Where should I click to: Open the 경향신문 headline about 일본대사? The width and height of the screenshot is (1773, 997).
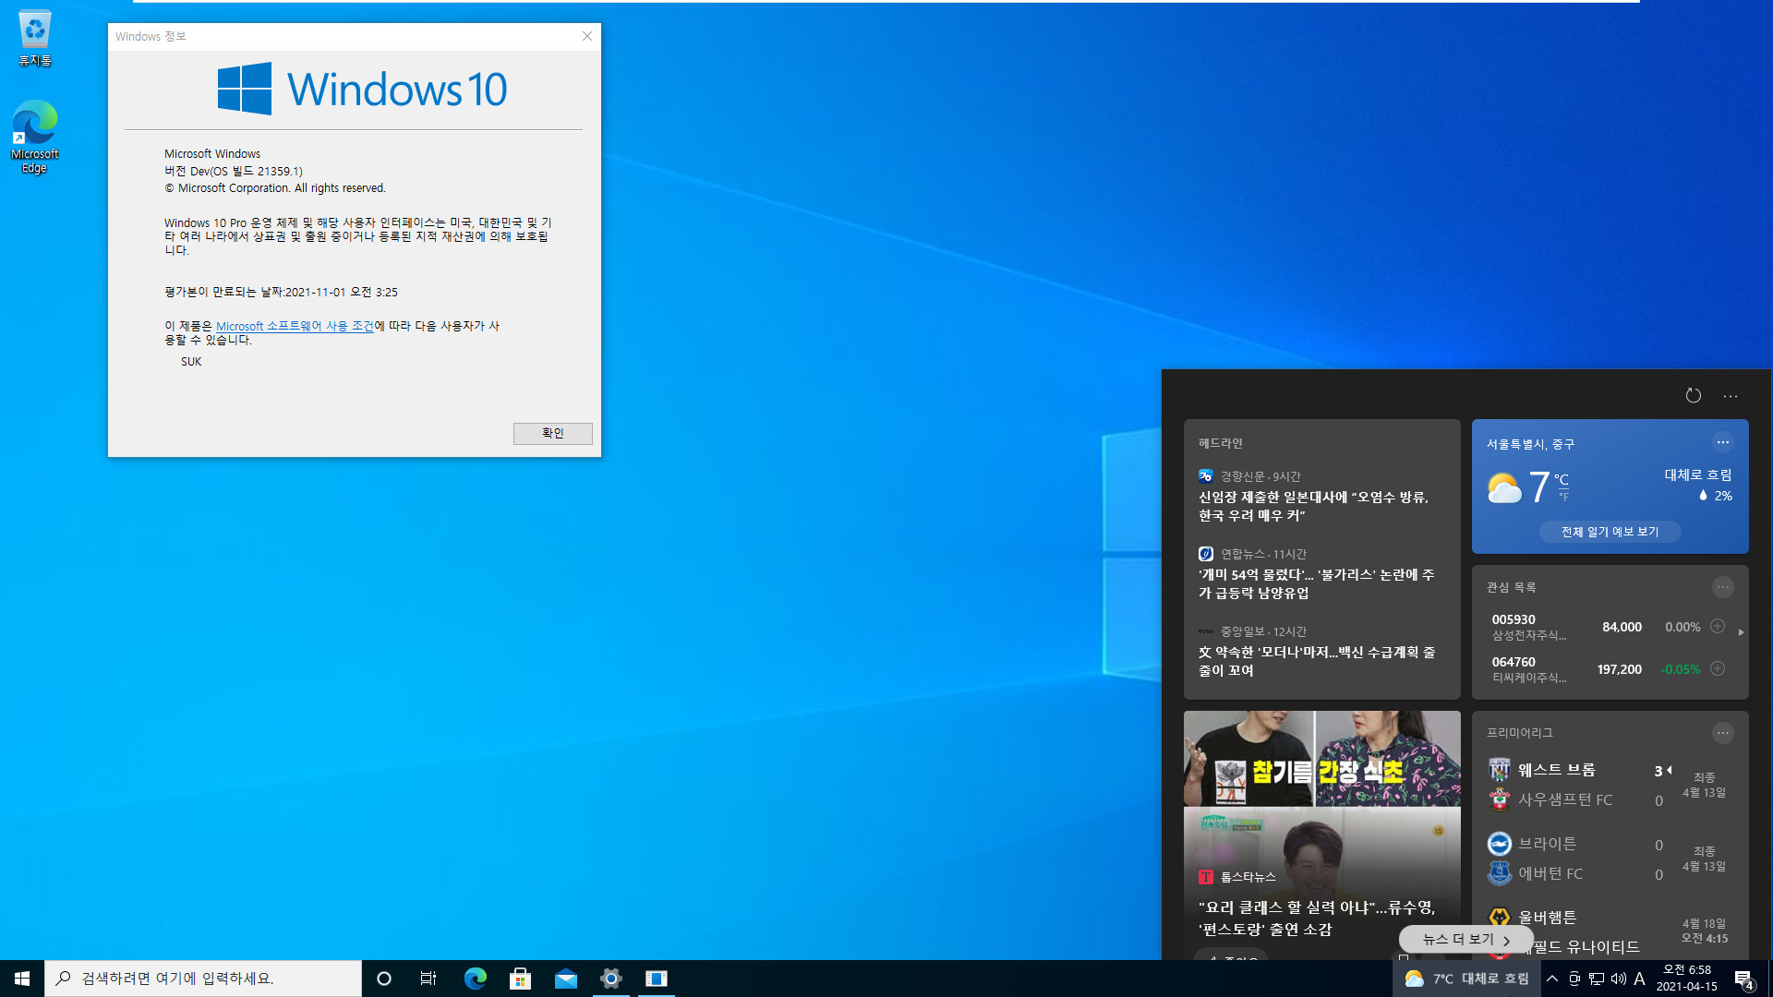click(1313, 506)
